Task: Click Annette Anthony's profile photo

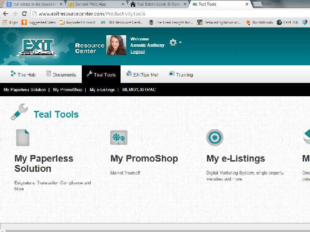Action: (x=116, y=45)
